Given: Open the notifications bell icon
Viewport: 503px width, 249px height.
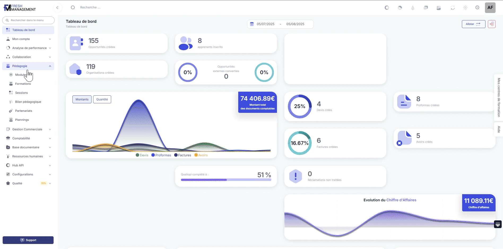Looking at the screenshot, I should pyautogui.click(x=413, y=8).
